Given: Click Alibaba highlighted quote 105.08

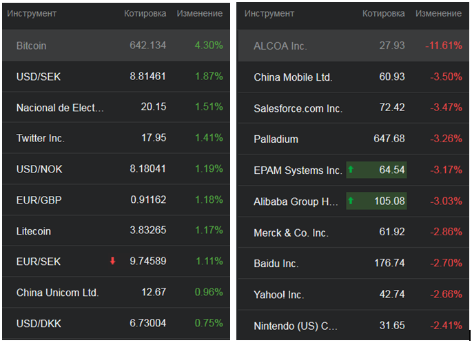Looking at the screenshot, I should coord(389,201).
